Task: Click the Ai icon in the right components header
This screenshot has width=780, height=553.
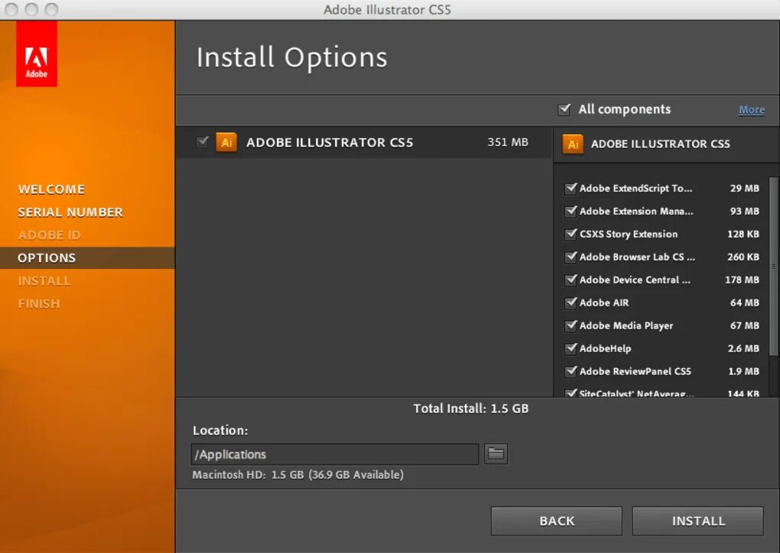Action: click(x=573, y=144)
